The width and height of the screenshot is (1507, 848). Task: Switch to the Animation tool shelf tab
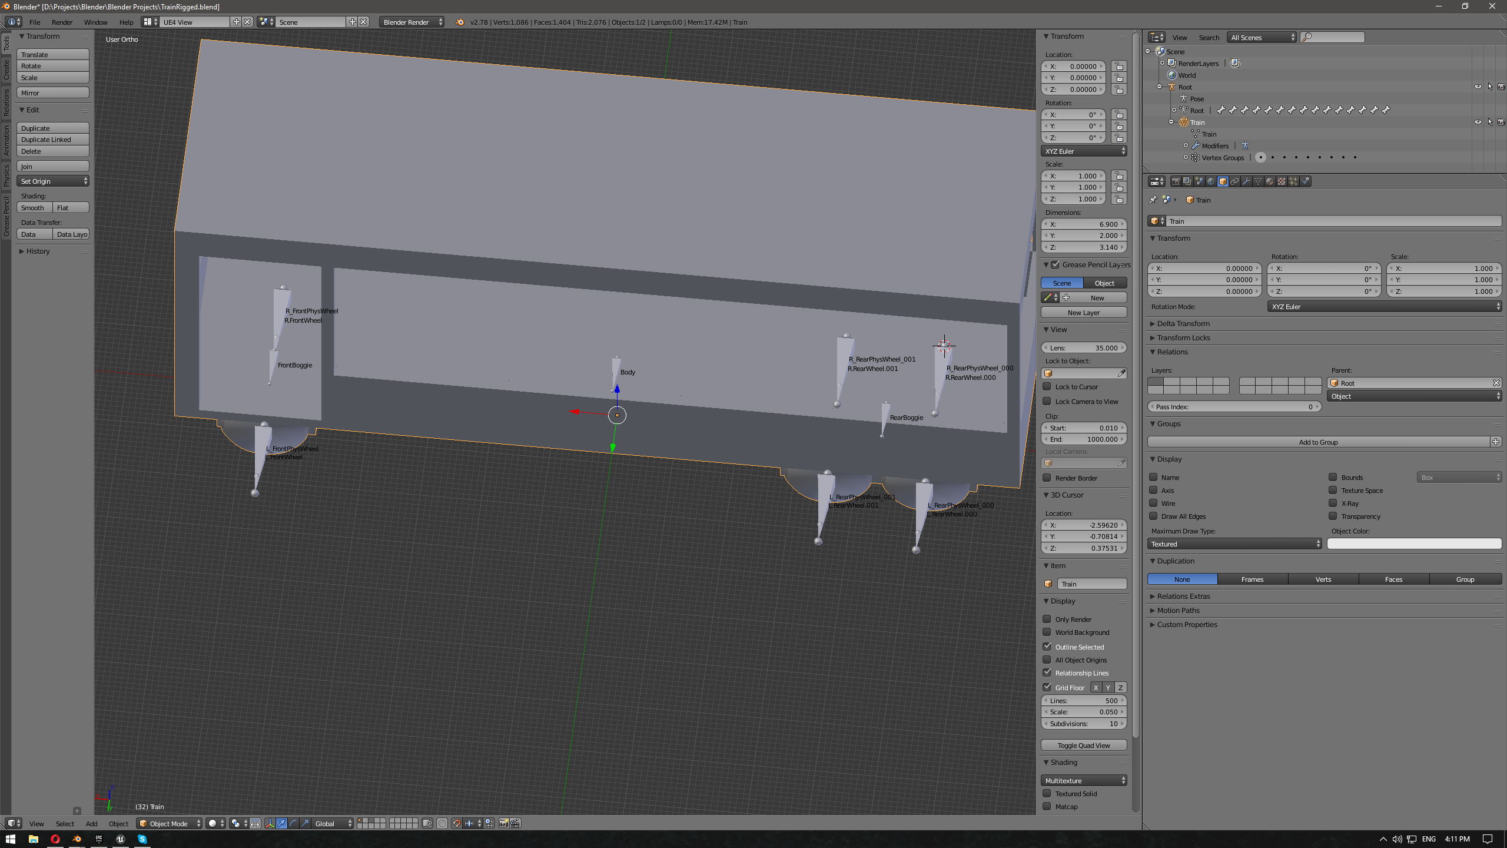click(x=6, y=140)
